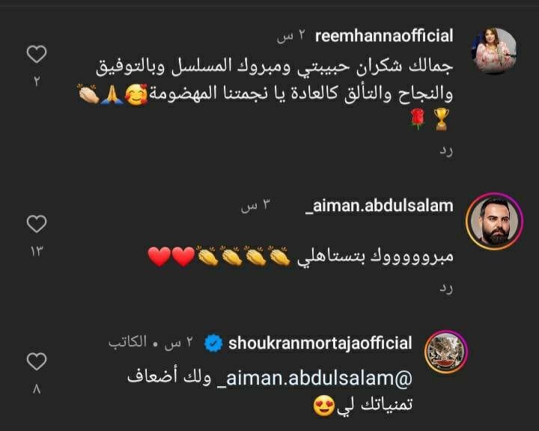View shoukranmortajaofficial's story avatar
Image resolution: width=539 pixels, height=431 pixels.
click(x=446, y=352)
